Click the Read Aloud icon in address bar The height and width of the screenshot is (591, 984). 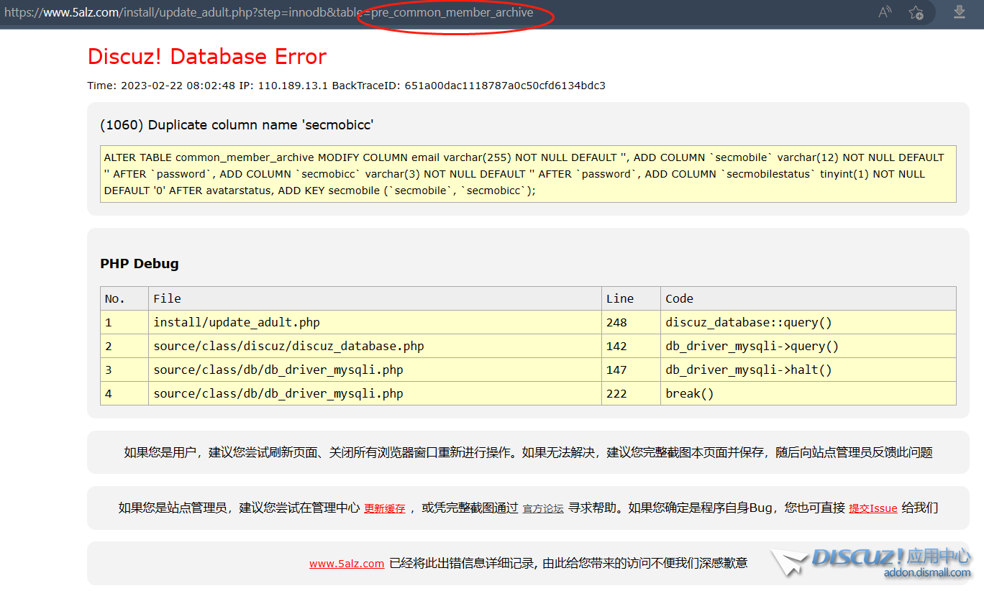(x=885, y=12)
